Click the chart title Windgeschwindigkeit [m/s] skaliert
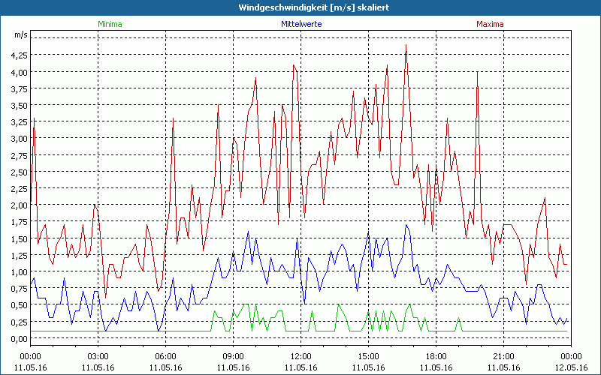The image size is (601, 375). (x=300, y=7)
